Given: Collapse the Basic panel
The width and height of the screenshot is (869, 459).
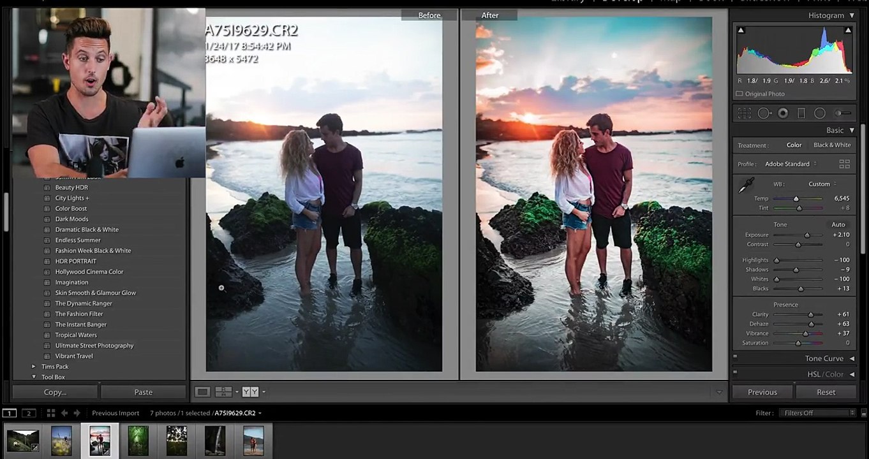Looking at the screenshot, I should [x=851, y=130].
